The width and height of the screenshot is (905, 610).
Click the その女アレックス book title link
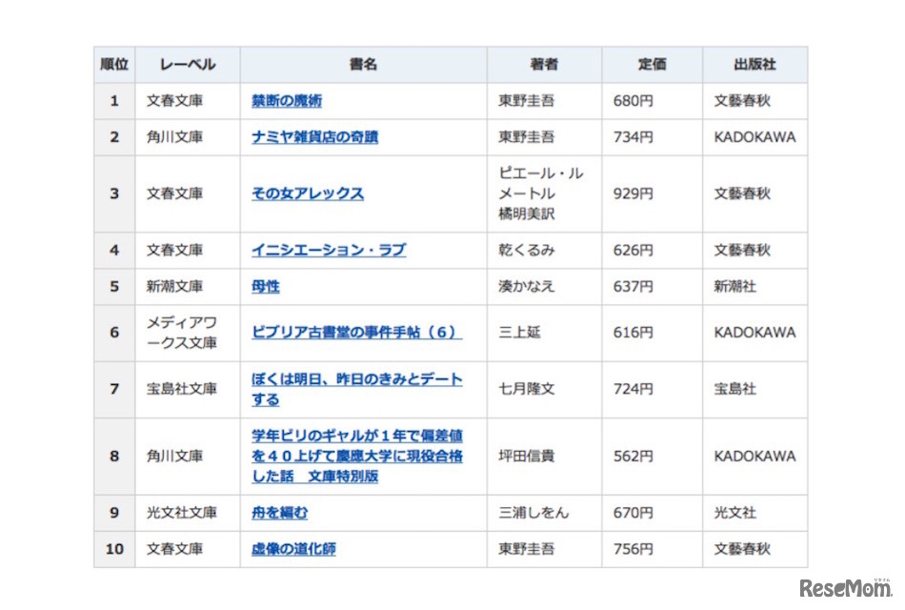click(x=306, y=194)
